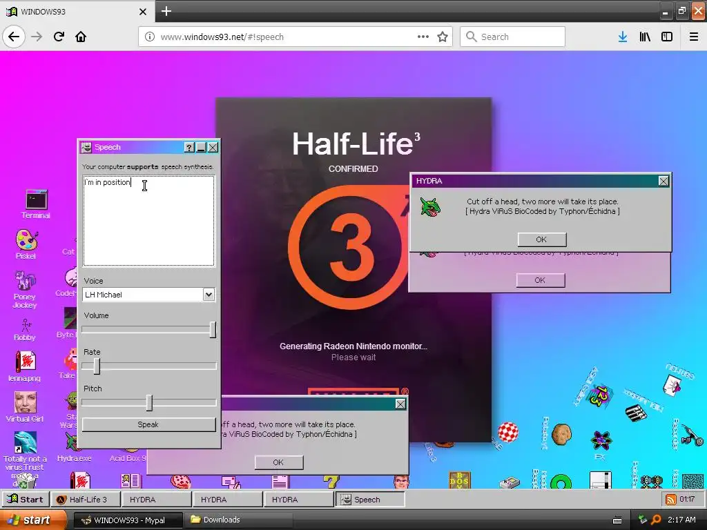Click the browser home button
707x530 pixels.
pos(81,37)
